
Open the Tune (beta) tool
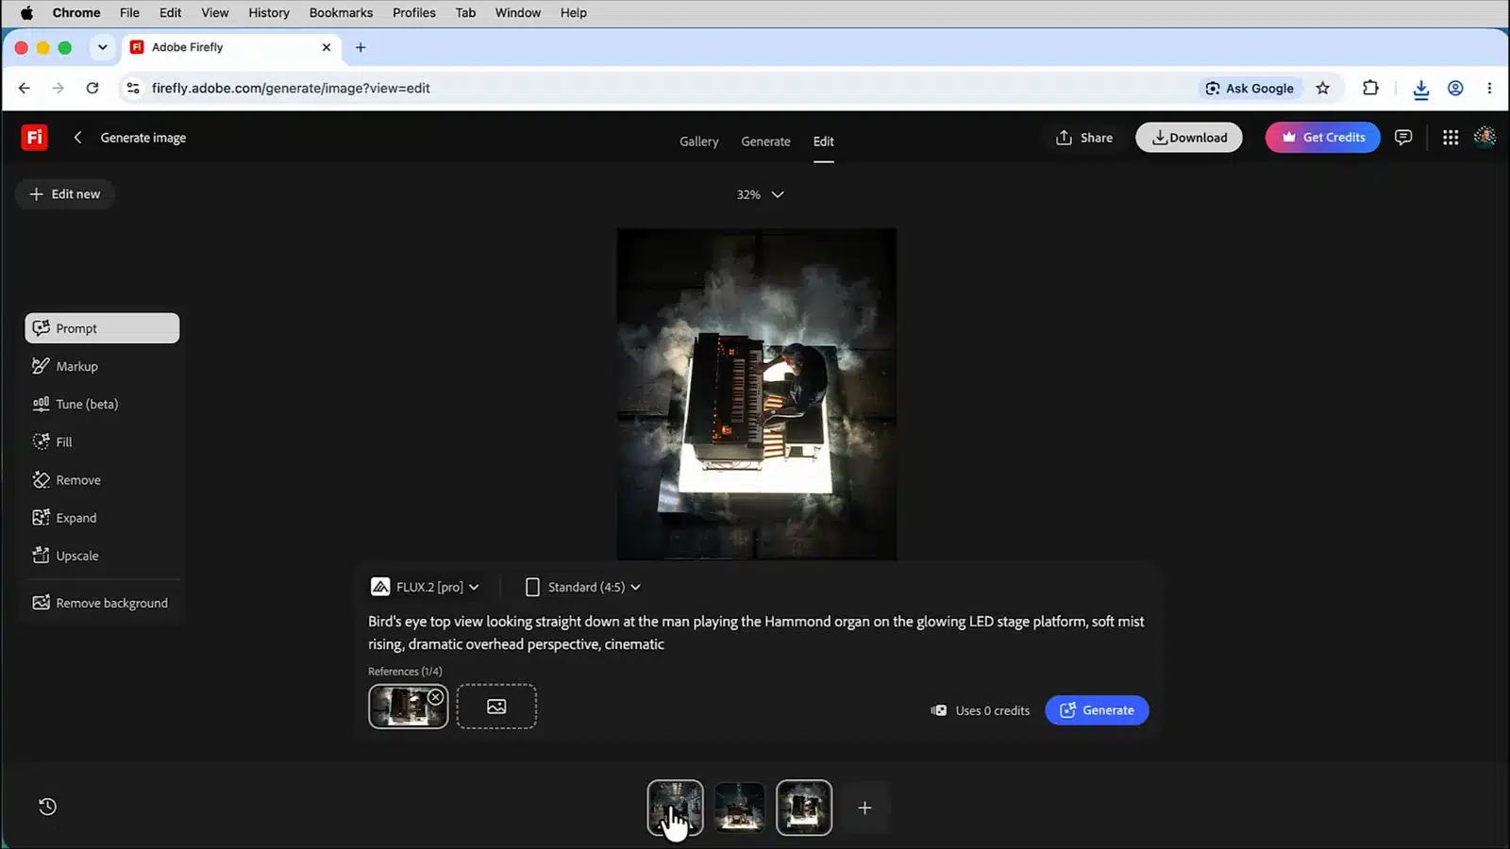point(102,404)
